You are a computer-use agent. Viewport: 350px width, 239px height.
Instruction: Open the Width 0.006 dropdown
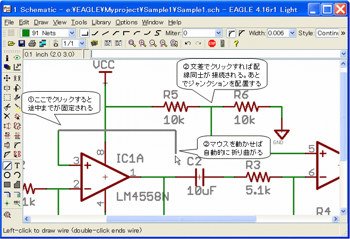pos(292,33)
